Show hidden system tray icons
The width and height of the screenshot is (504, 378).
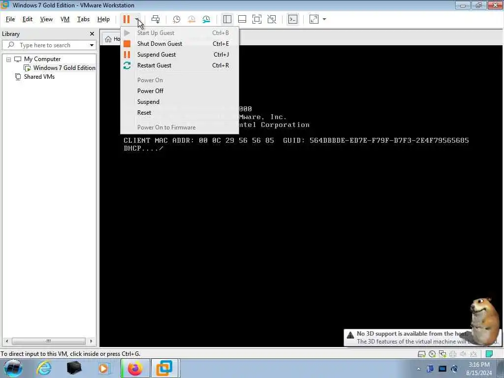coord(418,369)
